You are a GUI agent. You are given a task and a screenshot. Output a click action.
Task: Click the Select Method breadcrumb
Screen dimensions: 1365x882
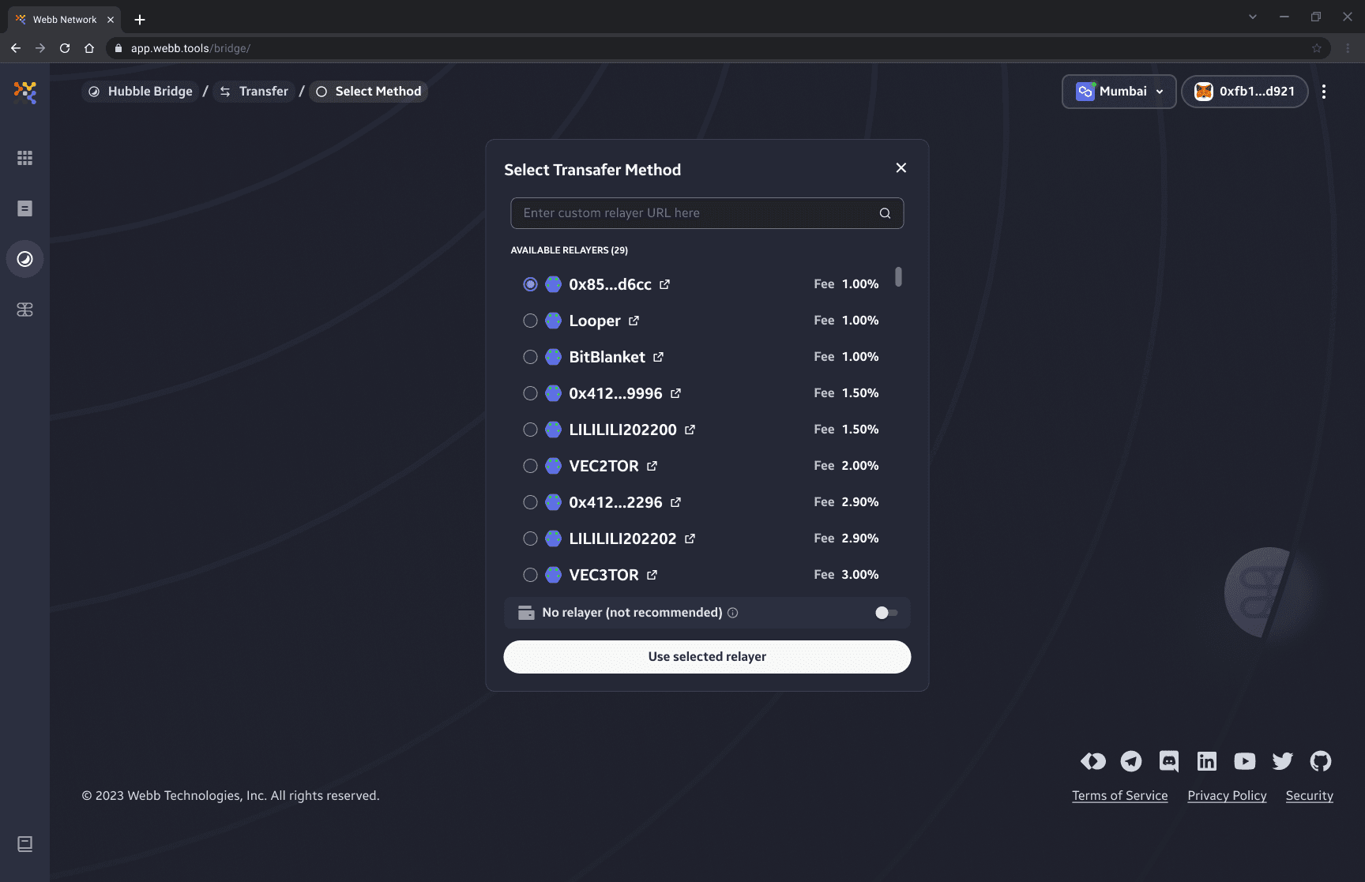point(368,92)
